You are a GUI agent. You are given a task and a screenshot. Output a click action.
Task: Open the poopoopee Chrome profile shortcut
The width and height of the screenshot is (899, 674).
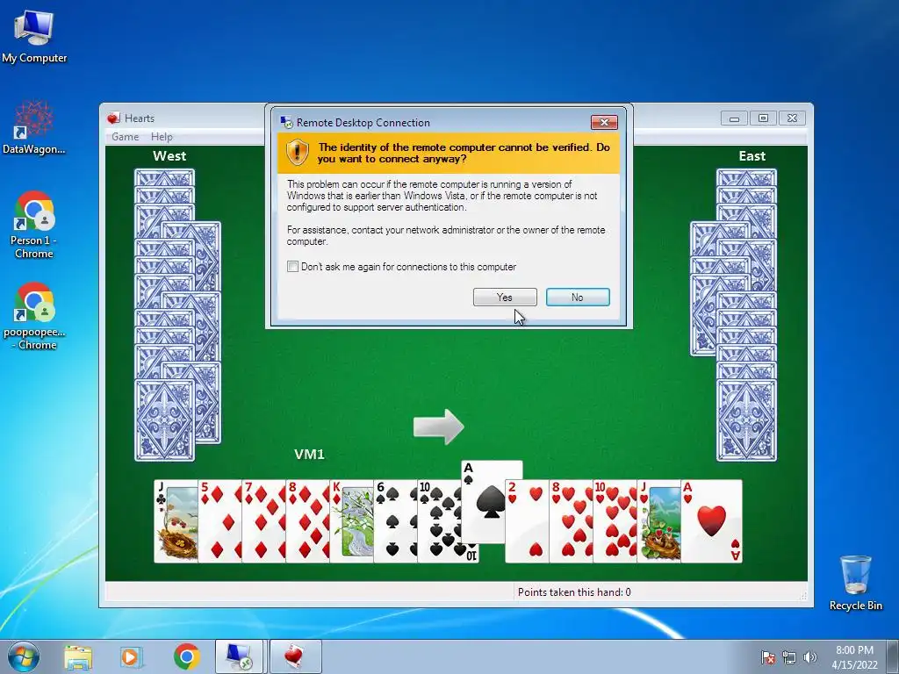(34, 316)
